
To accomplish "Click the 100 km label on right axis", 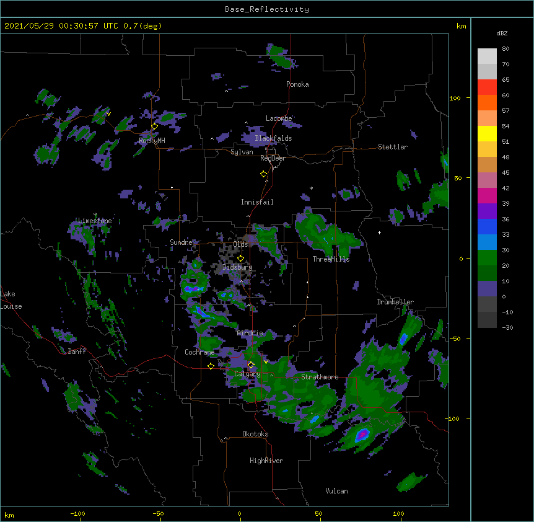I will click(x=455, y=99).
